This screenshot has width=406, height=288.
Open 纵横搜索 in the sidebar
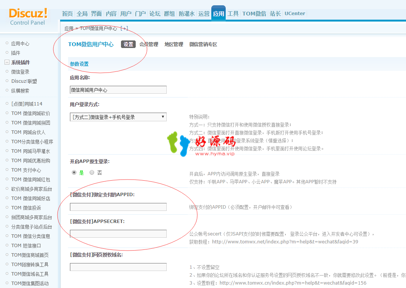point(20,91)
